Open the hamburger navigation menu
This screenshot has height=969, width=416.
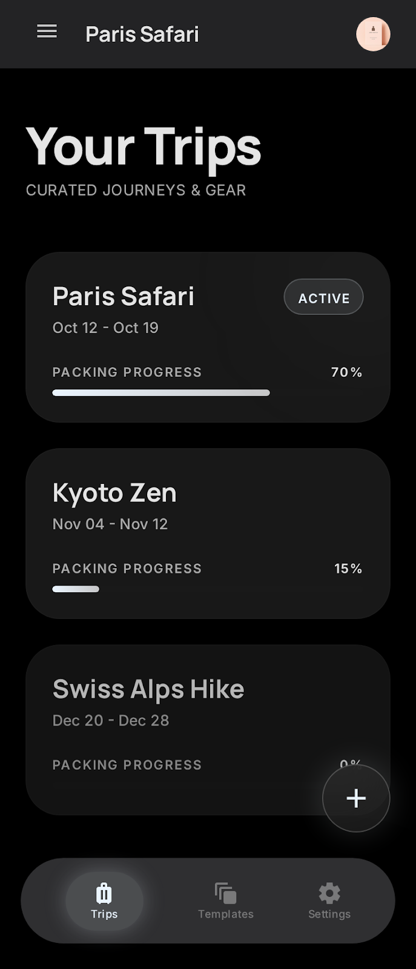(x=47, y=31)
